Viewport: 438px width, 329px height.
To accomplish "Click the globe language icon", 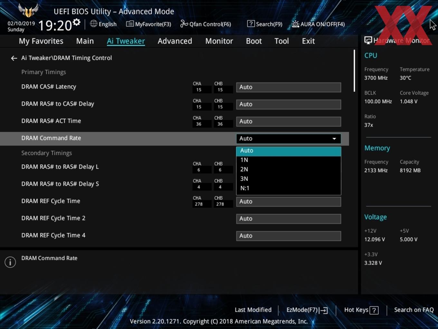I will point(93,24).
